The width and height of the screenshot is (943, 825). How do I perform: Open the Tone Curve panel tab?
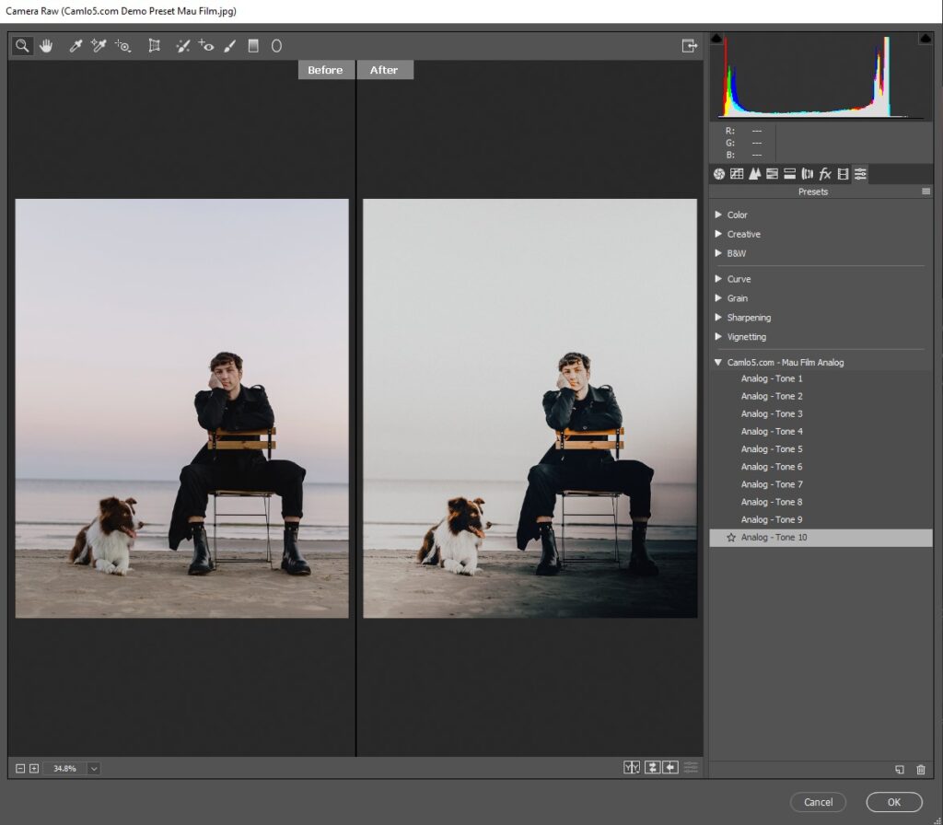click(x=737, y=174)
